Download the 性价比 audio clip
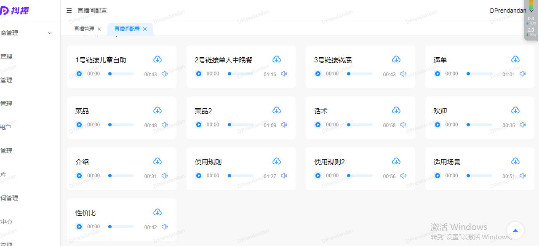Viewport: 539px width, 246px height. (x=157, y=212)
